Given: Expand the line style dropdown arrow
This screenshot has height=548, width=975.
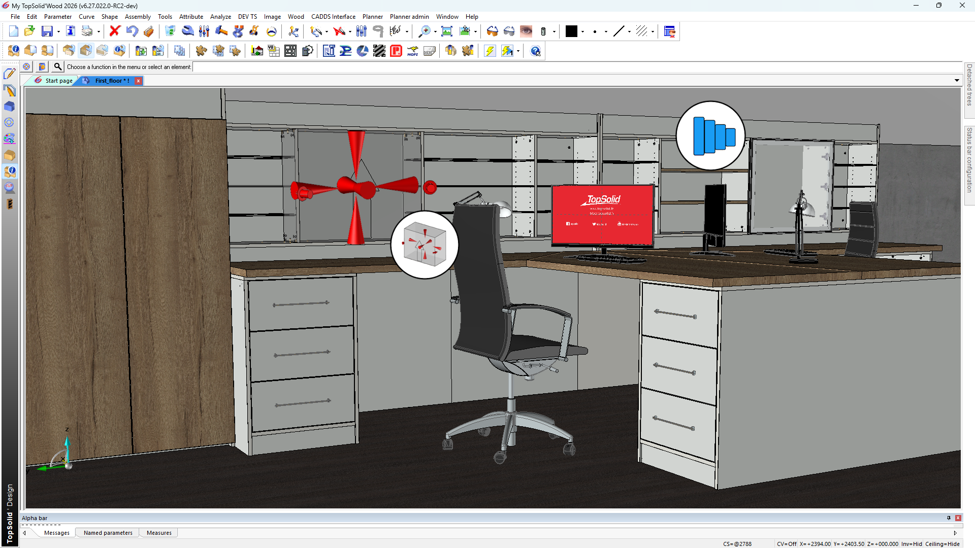Looking at the screenshot, I should (x=629, y=31).
